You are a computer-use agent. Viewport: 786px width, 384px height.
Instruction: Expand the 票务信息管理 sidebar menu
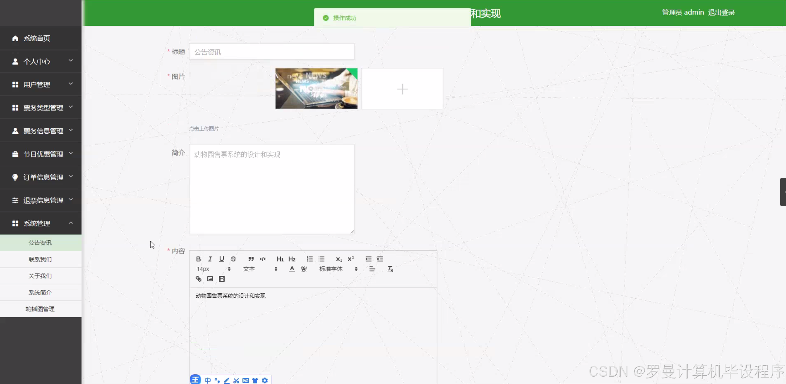(x=41, y=131)
